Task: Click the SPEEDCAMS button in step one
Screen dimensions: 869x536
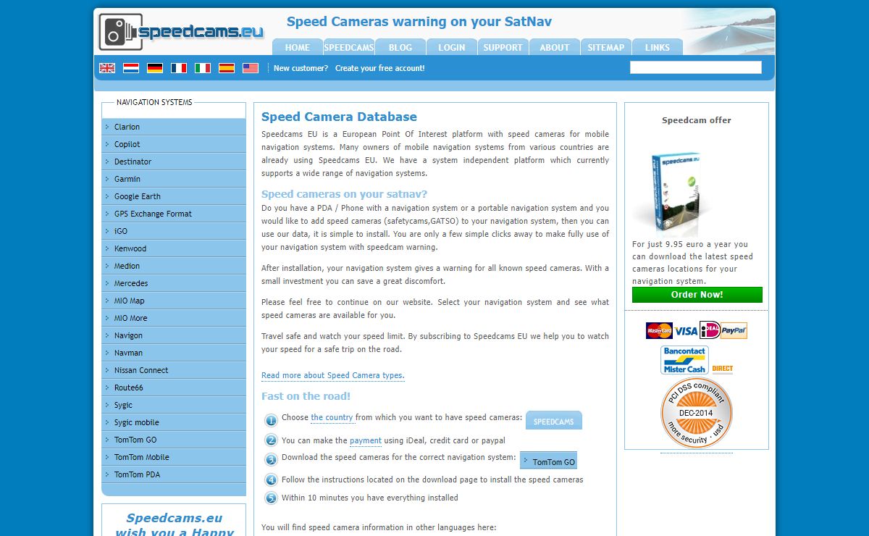Action: pyautogui.click(x=553, y=421)
